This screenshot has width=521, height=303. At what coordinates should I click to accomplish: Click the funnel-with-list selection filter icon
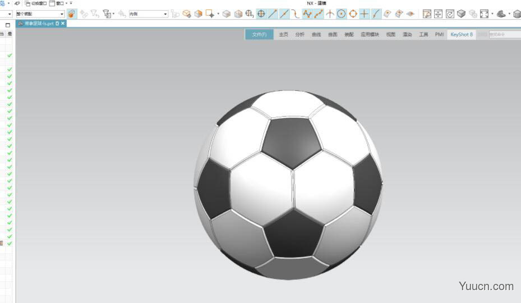point(107,14)
